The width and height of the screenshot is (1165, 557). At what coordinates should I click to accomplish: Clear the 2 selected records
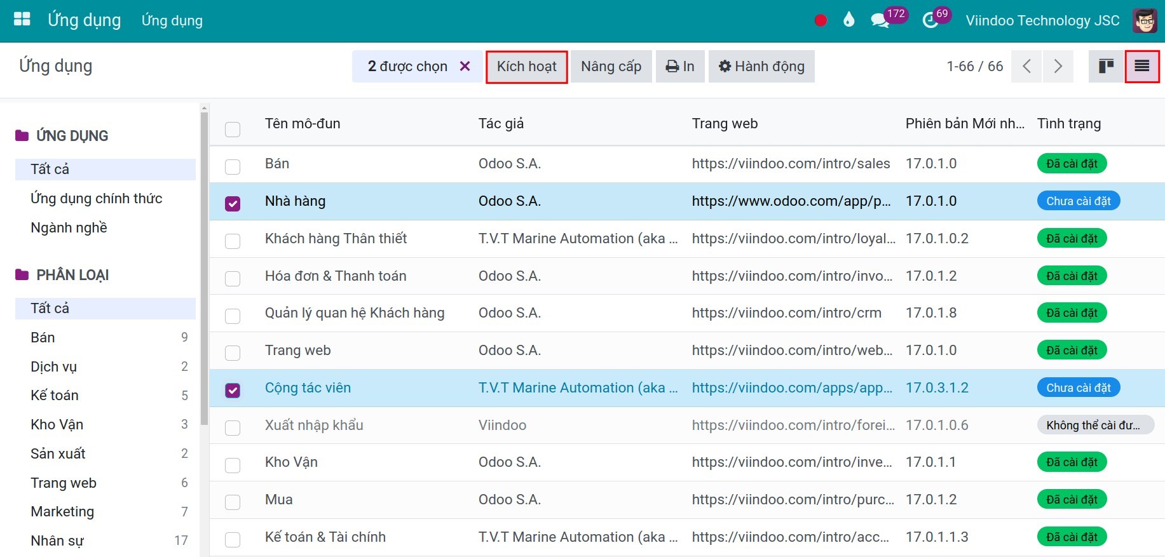465,66
